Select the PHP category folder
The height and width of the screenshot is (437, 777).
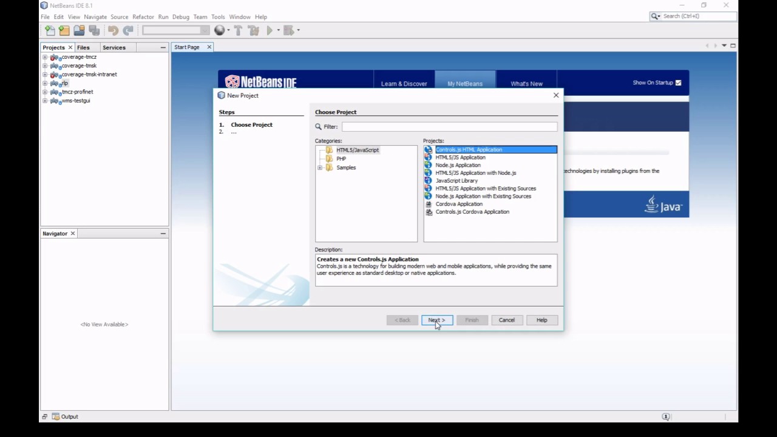[341, 159]
